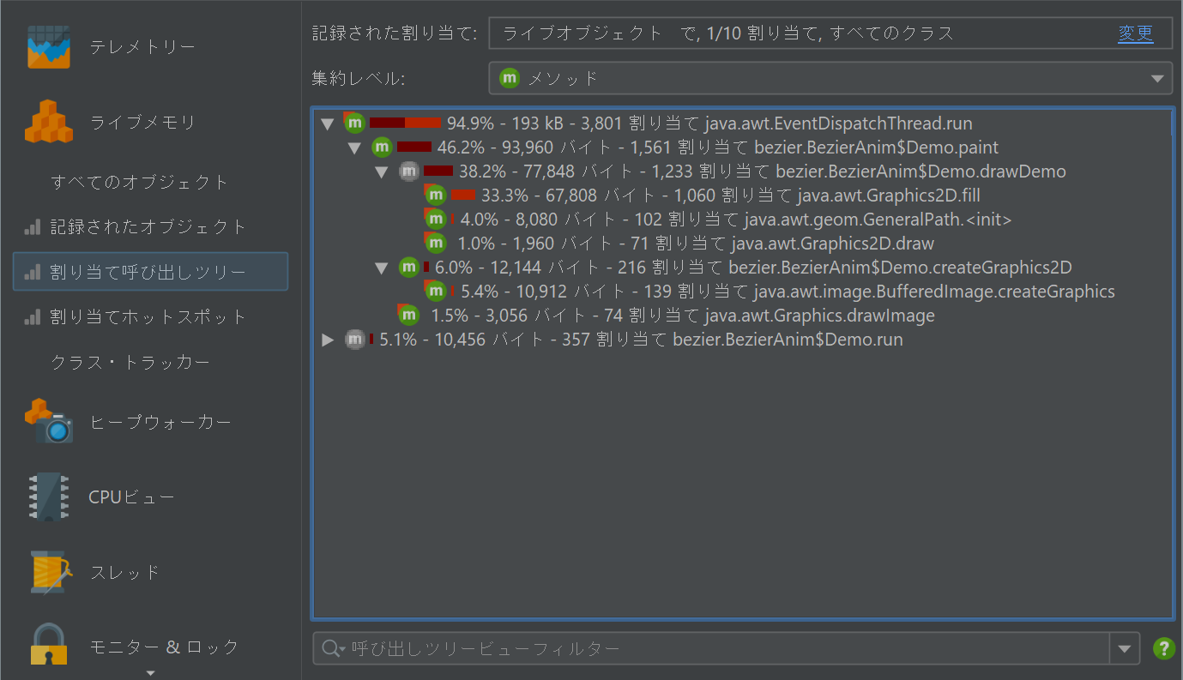Click the filter search magnifier icon
1183x680 pixels.
330,649
